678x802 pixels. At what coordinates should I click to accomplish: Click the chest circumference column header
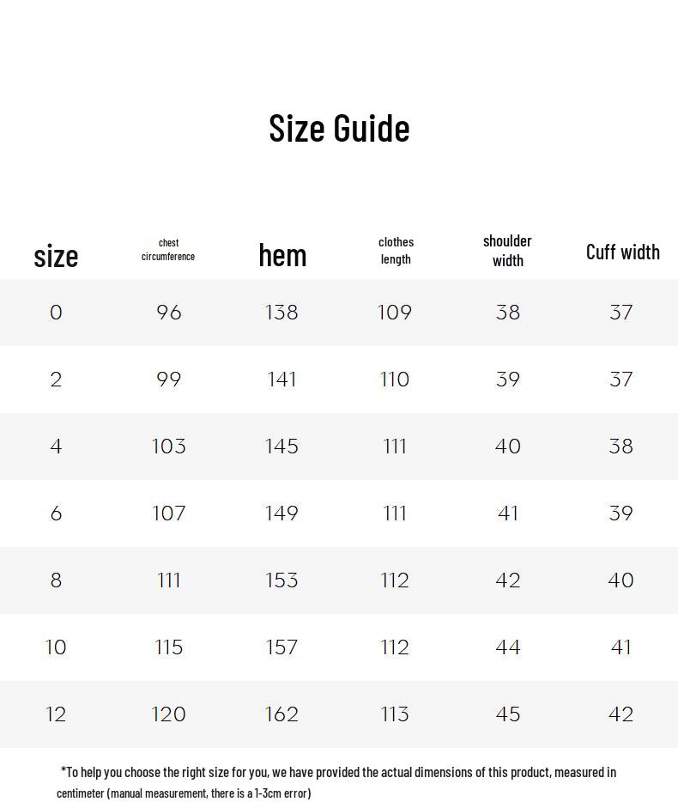pos(168,250)
